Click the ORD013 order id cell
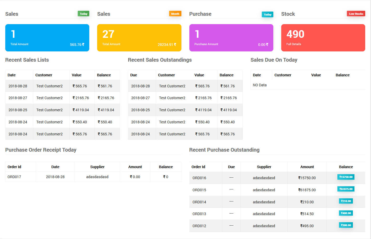Image resolution: width=371 pixels, height=239 pixels. (x=199, y=214)
